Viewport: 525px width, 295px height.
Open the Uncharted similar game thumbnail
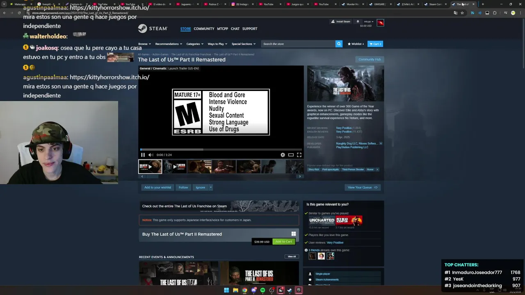322,220
